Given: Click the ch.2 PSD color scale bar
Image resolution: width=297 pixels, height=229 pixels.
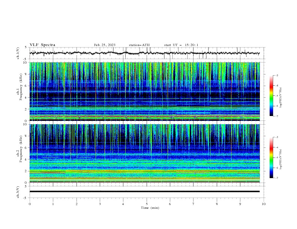Looking at the screenshot, I should click(271, 158).
